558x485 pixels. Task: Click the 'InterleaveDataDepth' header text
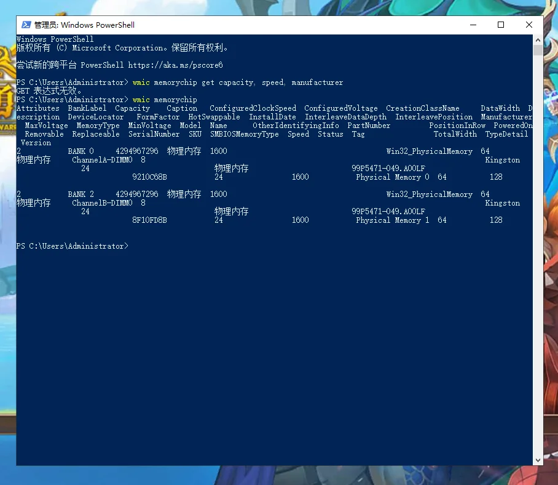click(x=345, y=117)
